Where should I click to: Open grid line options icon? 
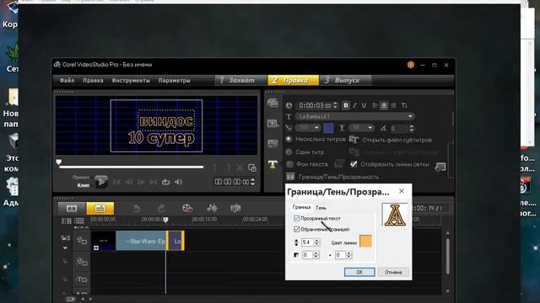(x=440, y=167)
